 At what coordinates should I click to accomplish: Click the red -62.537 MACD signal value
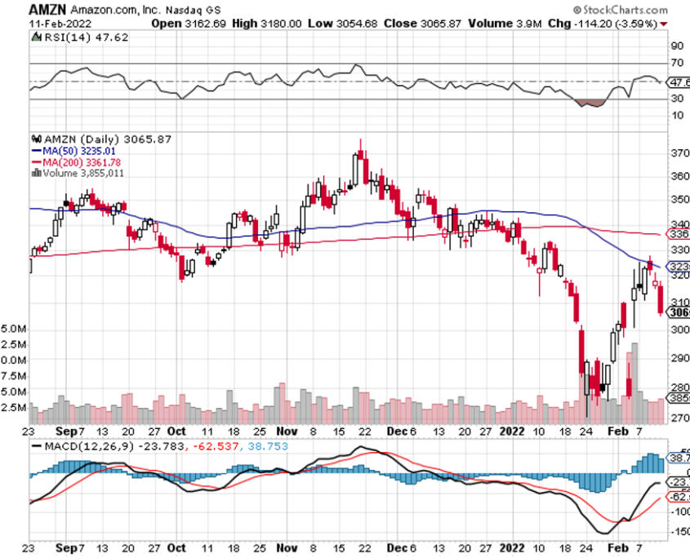215,447
